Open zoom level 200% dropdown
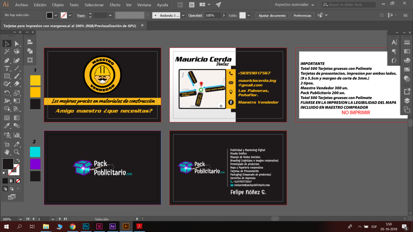Screen dimensions: 413x232 (x=20, y=219)
